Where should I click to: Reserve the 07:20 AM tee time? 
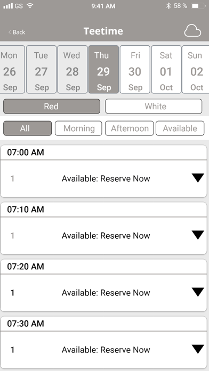point(106,293)
